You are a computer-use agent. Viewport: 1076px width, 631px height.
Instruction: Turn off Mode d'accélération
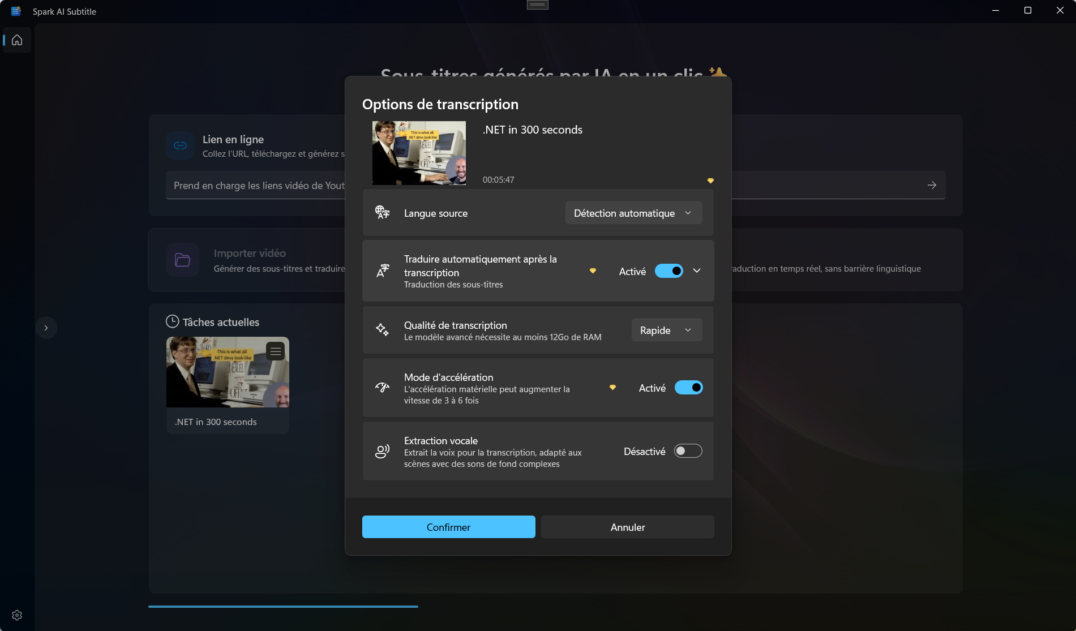[688, 387]
